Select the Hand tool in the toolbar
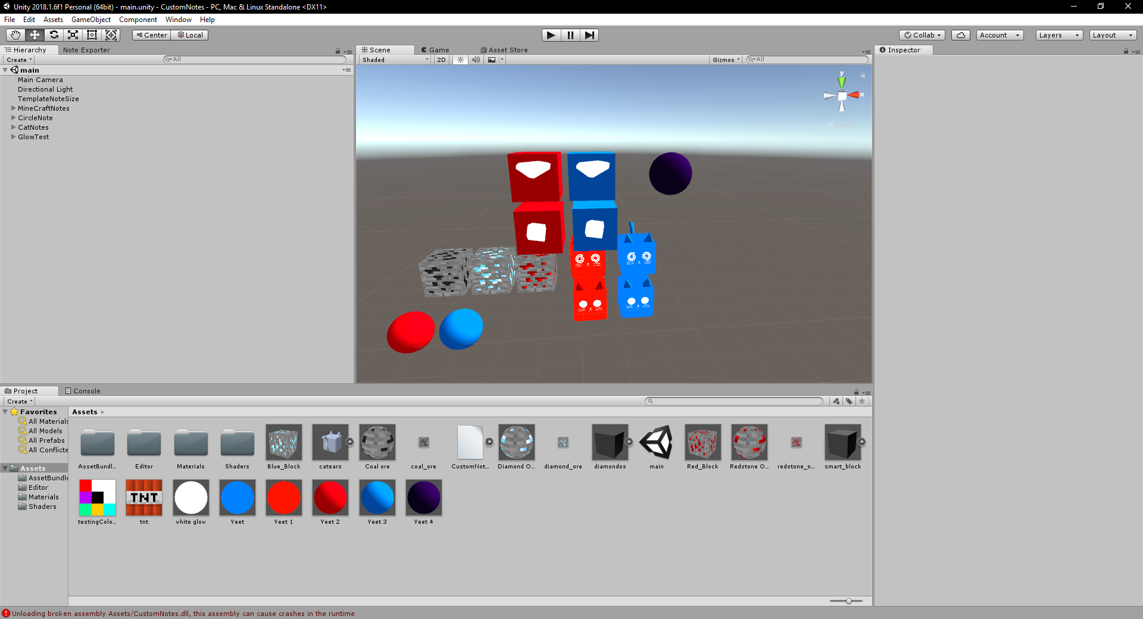The image size is (1143, 619). pyautogui.click(x=15, y=35)
